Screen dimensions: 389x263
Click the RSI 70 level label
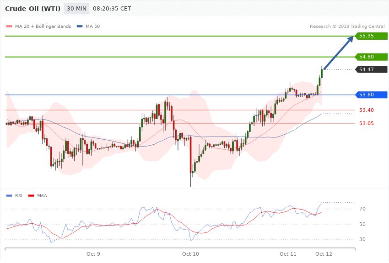[x=362, y=209]
